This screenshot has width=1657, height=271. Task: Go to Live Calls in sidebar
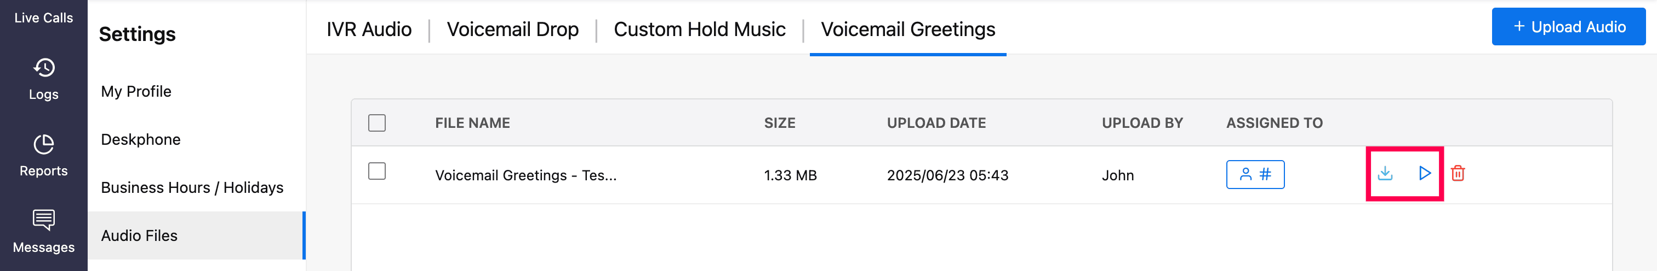[43, 18]
